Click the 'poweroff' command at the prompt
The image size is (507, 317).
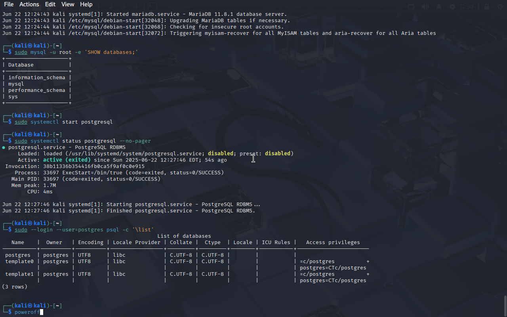click(27, 312)
